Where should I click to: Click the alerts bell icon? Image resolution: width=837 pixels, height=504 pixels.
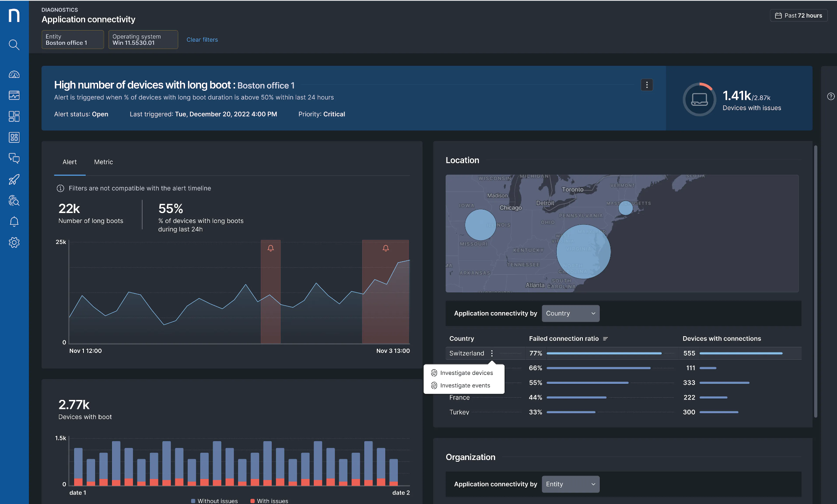point(14,221)
